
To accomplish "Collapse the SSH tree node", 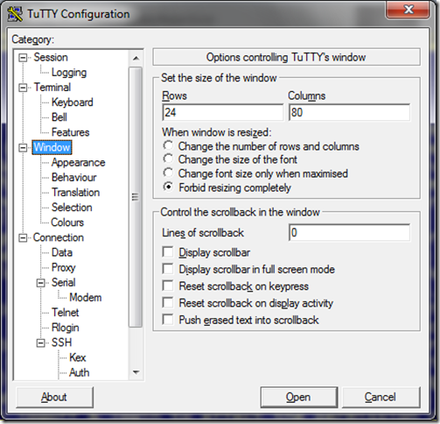I will click(41, 343).
